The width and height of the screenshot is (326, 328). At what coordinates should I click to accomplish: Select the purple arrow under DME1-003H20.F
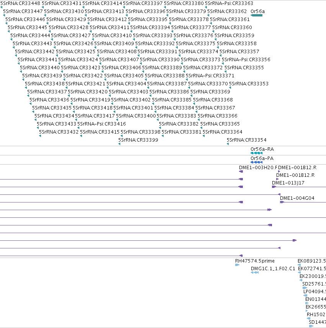point(241,171)
